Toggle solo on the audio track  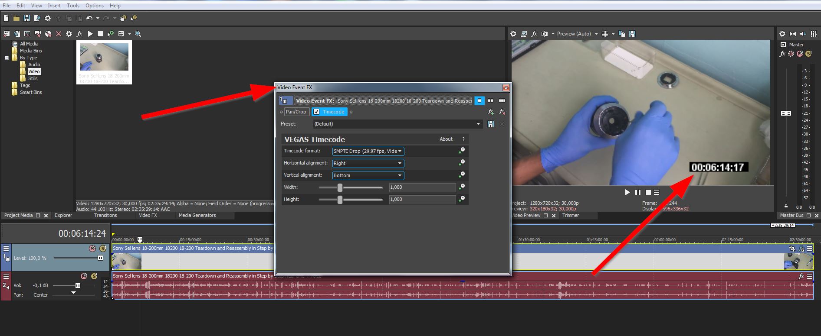point(94,276)
